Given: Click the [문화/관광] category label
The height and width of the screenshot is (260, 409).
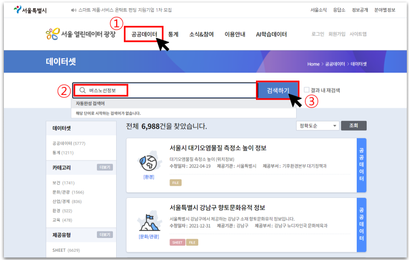Looking at the screenshot, I should tap(149, 236).
